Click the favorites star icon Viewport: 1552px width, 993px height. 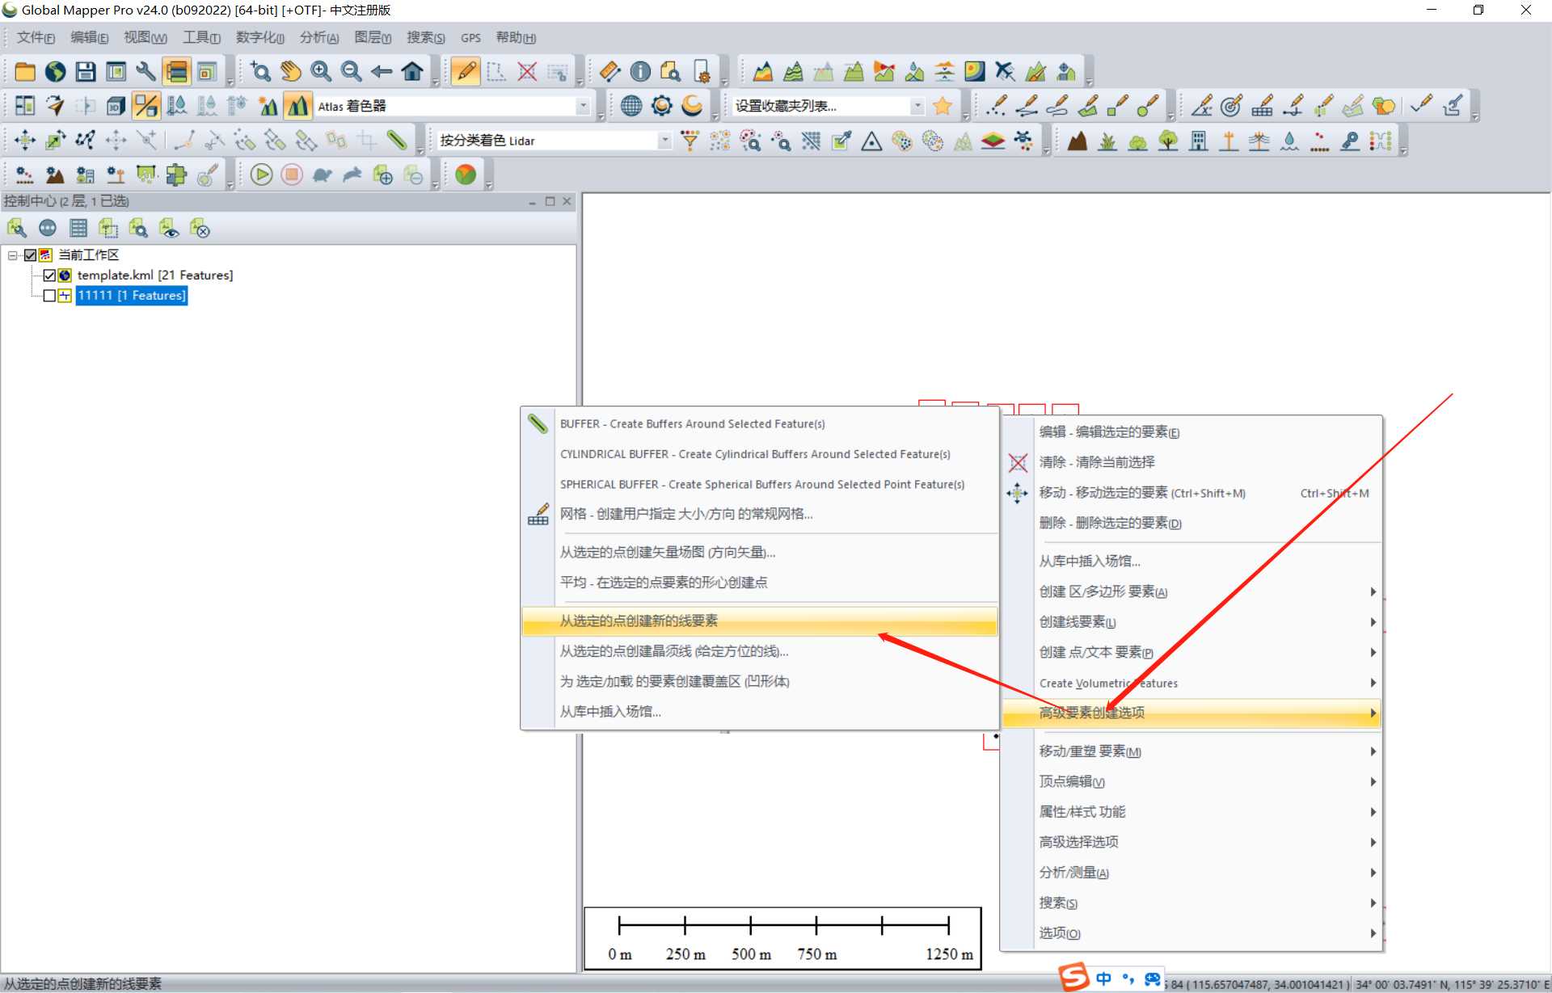pos(942,106)
